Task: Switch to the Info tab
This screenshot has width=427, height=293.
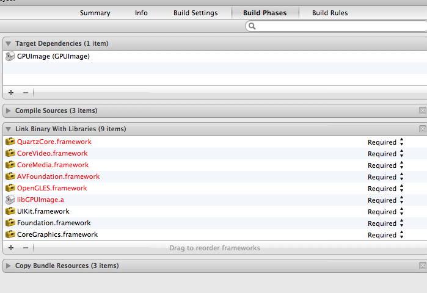Action: coord(141,13)
